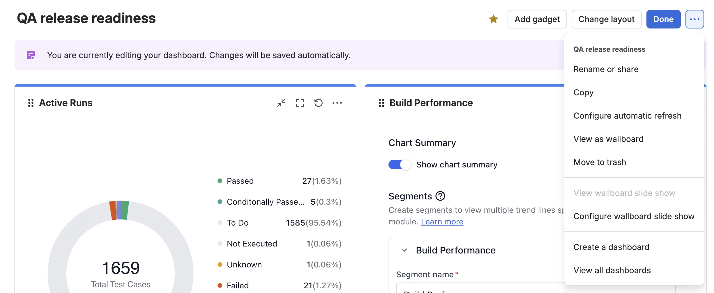Choose Copy in the dashboard menu
Viewport: 714px width, 293px height.
[x=634, y=92]
